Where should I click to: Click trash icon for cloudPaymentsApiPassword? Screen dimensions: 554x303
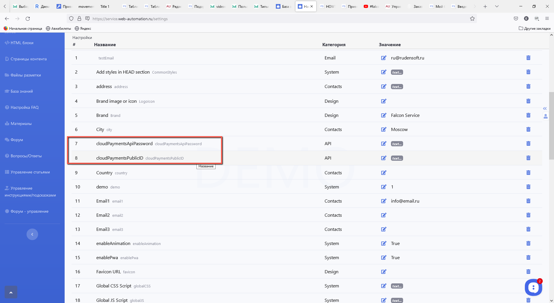coord(528,144)
